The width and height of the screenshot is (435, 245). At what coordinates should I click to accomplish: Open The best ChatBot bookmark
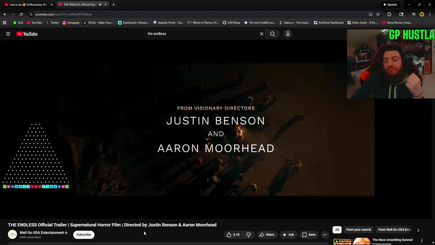[x=260, y=22]
